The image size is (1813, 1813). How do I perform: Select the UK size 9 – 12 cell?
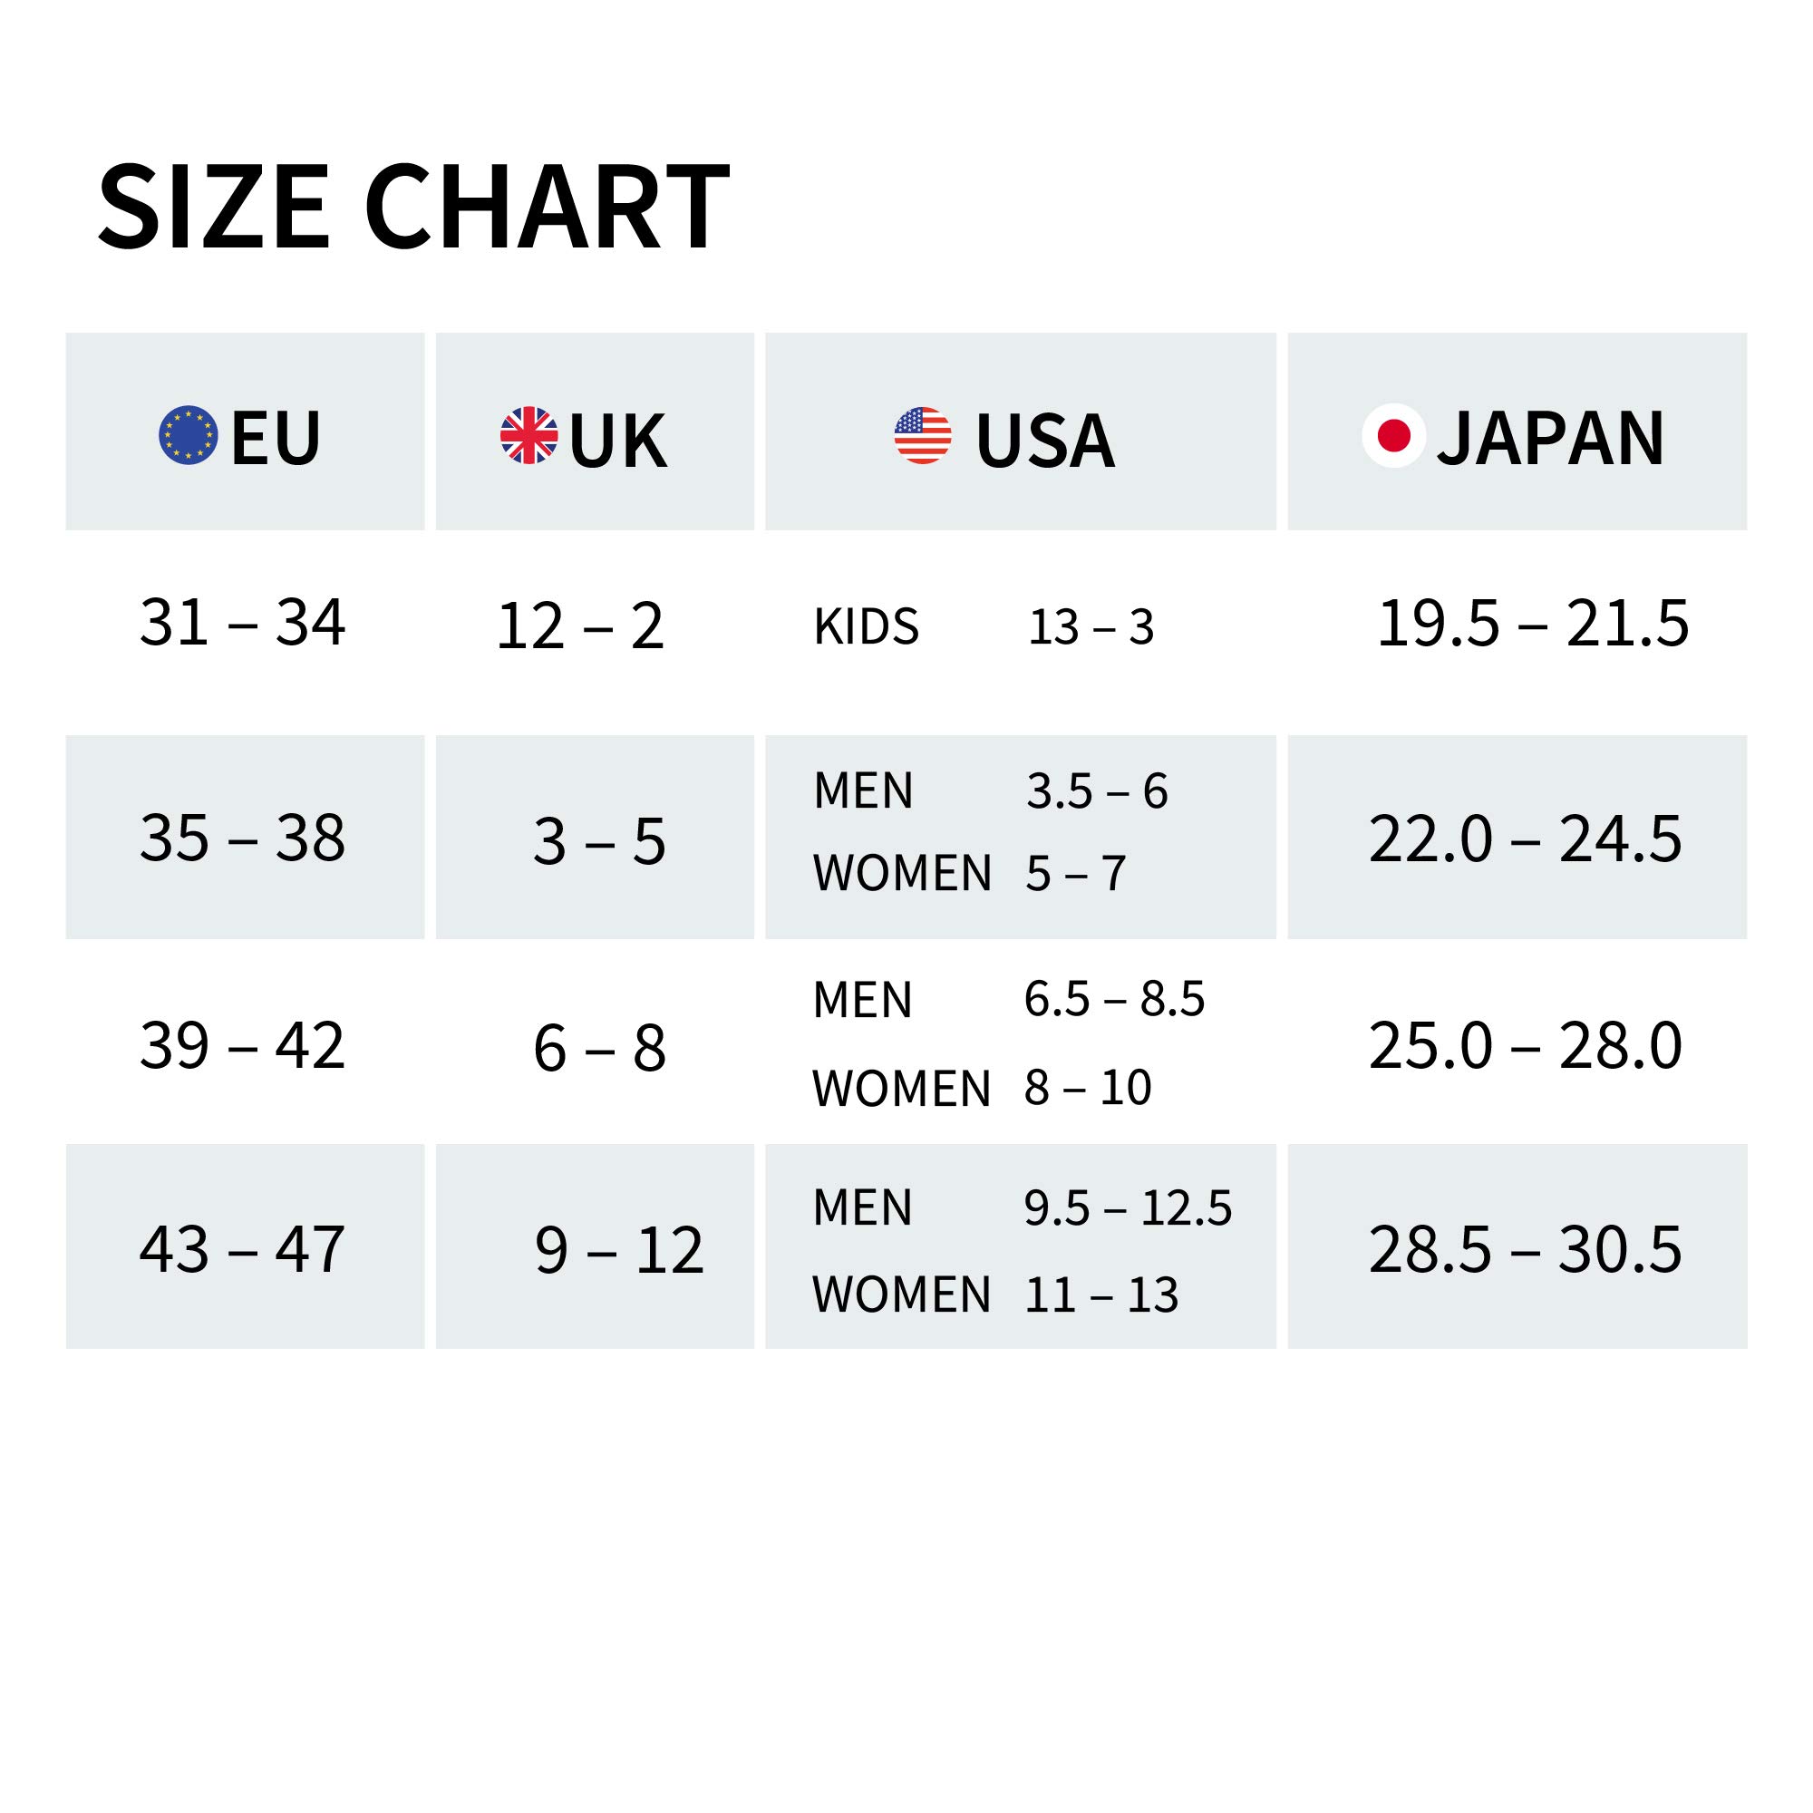pos(618,1250)
